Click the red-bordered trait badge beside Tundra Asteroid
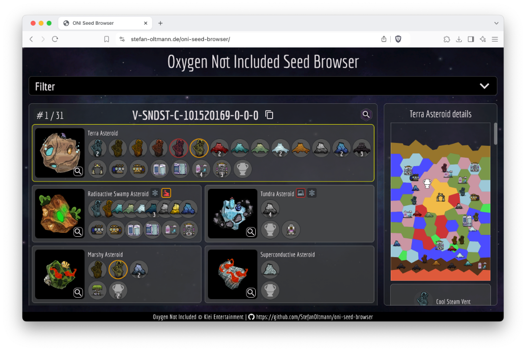 click(x=301, y=193)
